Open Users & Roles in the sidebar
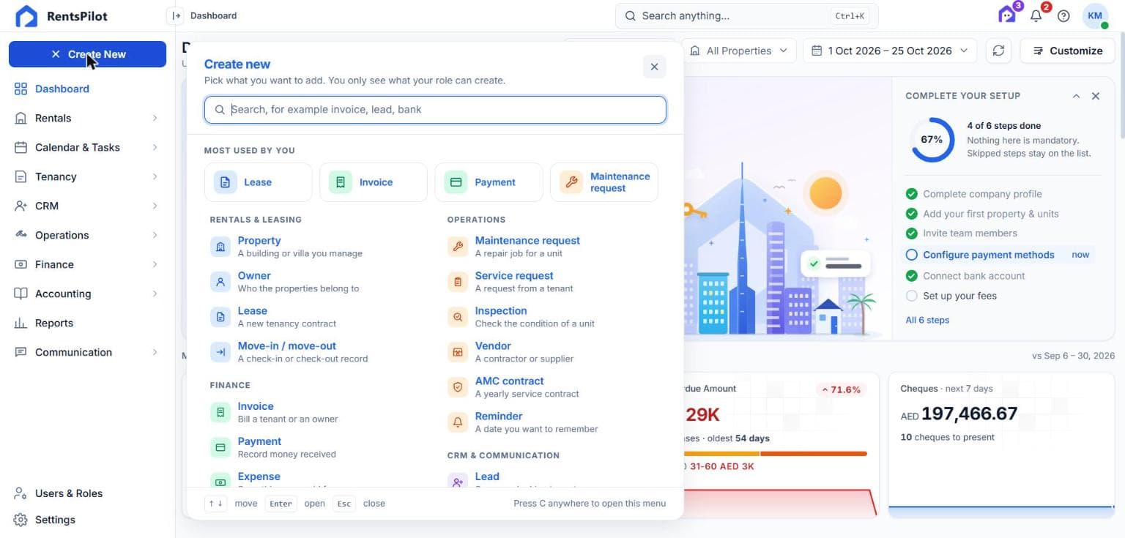This screenshot has width=1125, height=538. point(87,493)
